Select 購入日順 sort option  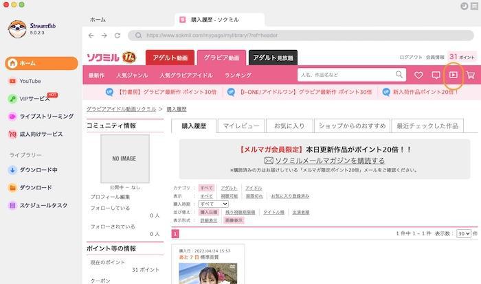tap(209, 212)
